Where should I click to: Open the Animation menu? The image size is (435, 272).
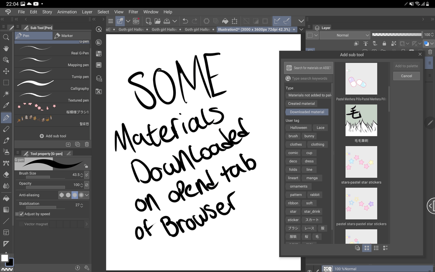(67, 12)
